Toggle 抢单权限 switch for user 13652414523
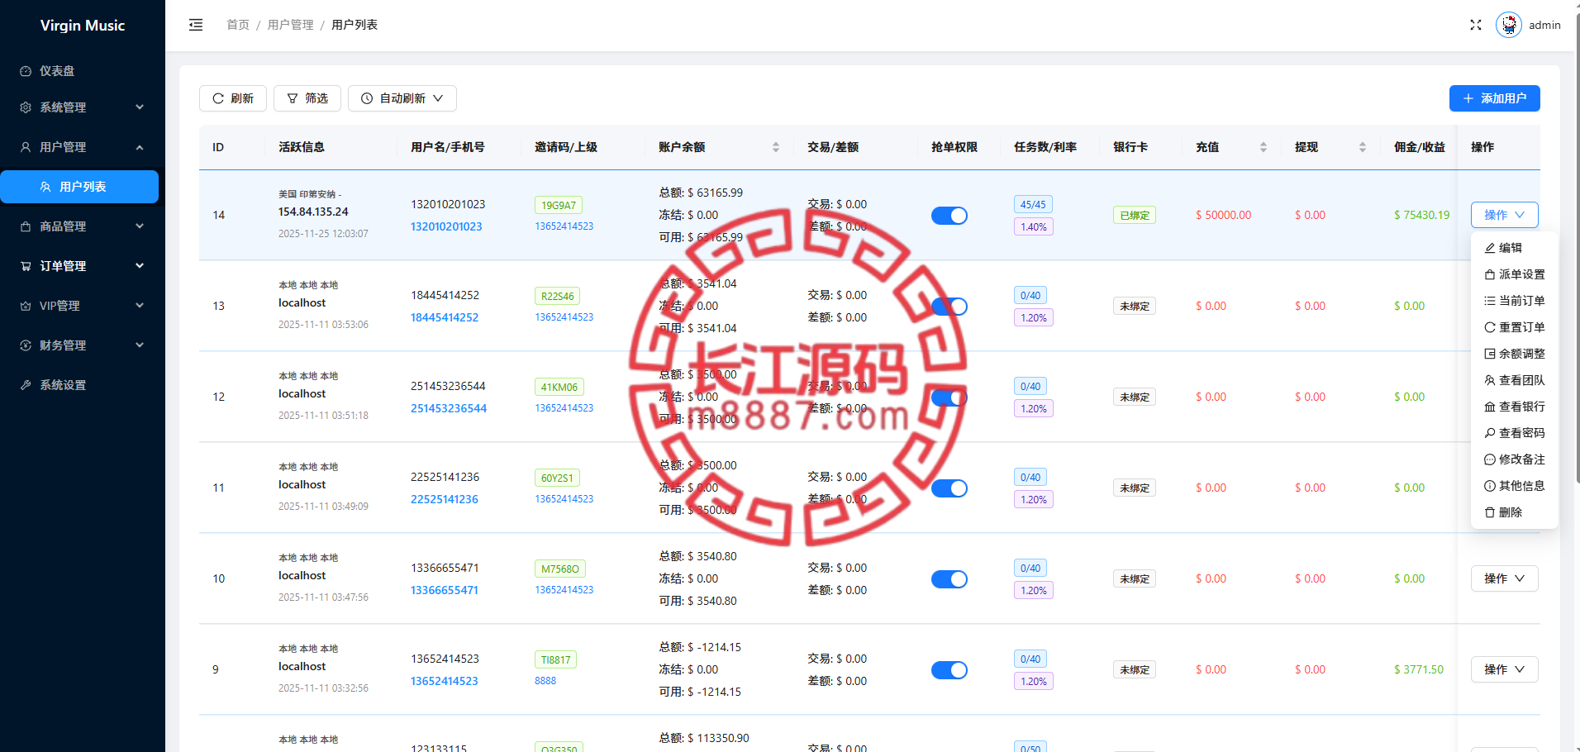This screenshot has height=752, width=1580. coord(949,670)
